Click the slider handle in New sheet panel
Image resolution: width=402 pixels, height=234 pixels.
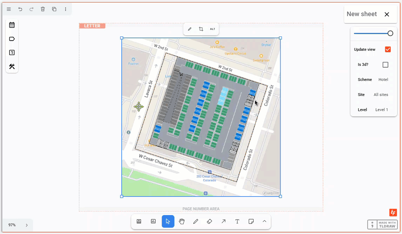(390, 33)
